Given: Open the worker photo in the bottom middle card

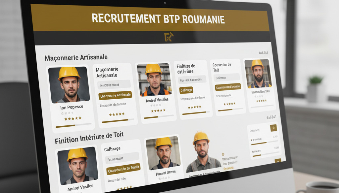Looking at the screenshot, I should (x=163, y=153).
